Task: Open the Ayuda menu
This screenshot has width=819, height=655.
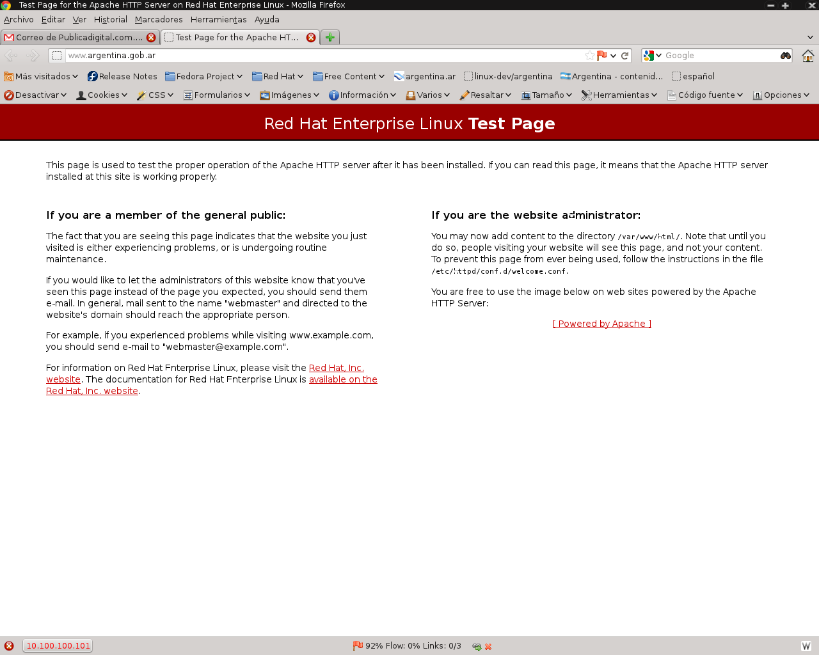Action: [x=267, y=19]
